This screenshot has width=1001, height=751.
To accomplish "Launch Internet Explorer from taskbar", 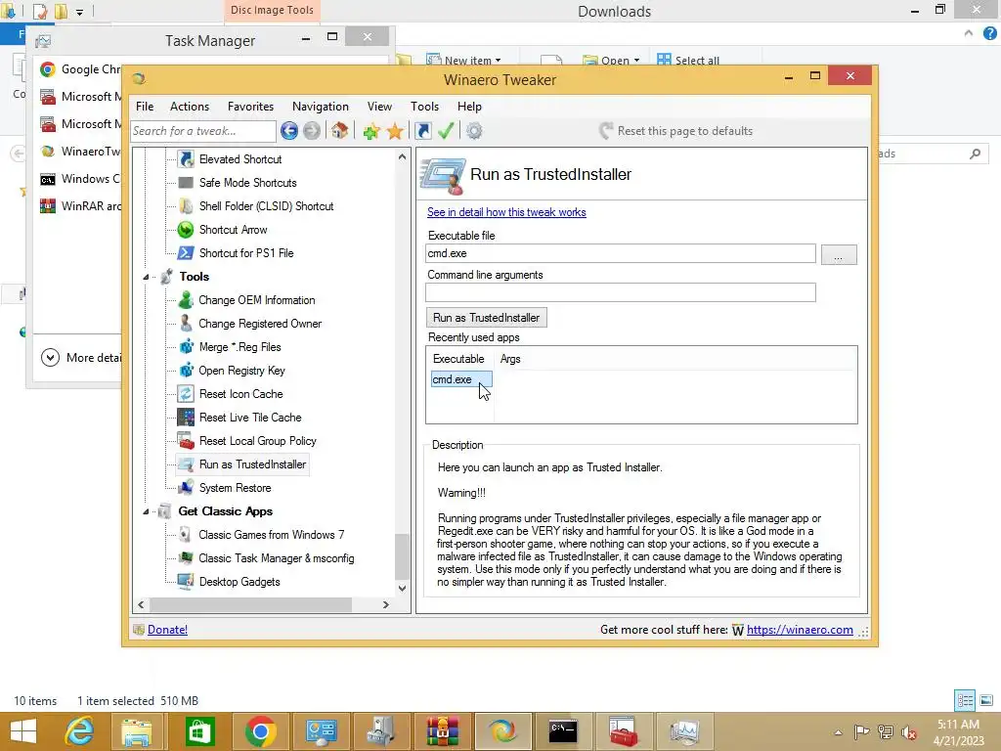I will point(79,731).
